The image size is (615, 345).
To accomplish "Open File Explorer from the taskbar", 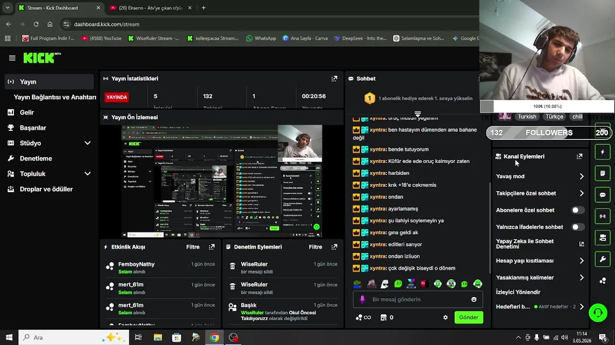I will pyautogui.click(x=158, y=337).
